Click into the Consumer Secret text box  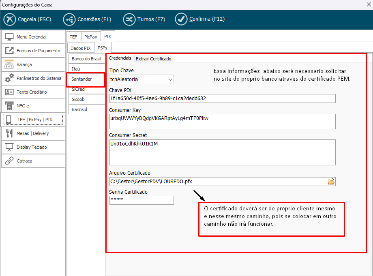tap(222, 152)
